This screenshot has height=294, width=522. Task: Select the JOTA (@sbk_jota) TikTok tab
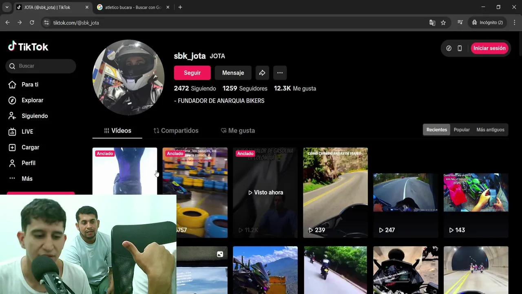(x=47, y=7)
